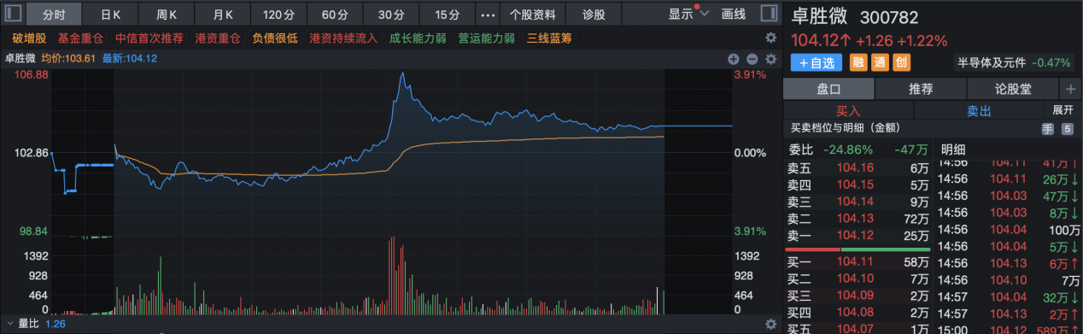Switch to 周K weekly chart tab
1083x334 pixels.
[x=167, y=15]
